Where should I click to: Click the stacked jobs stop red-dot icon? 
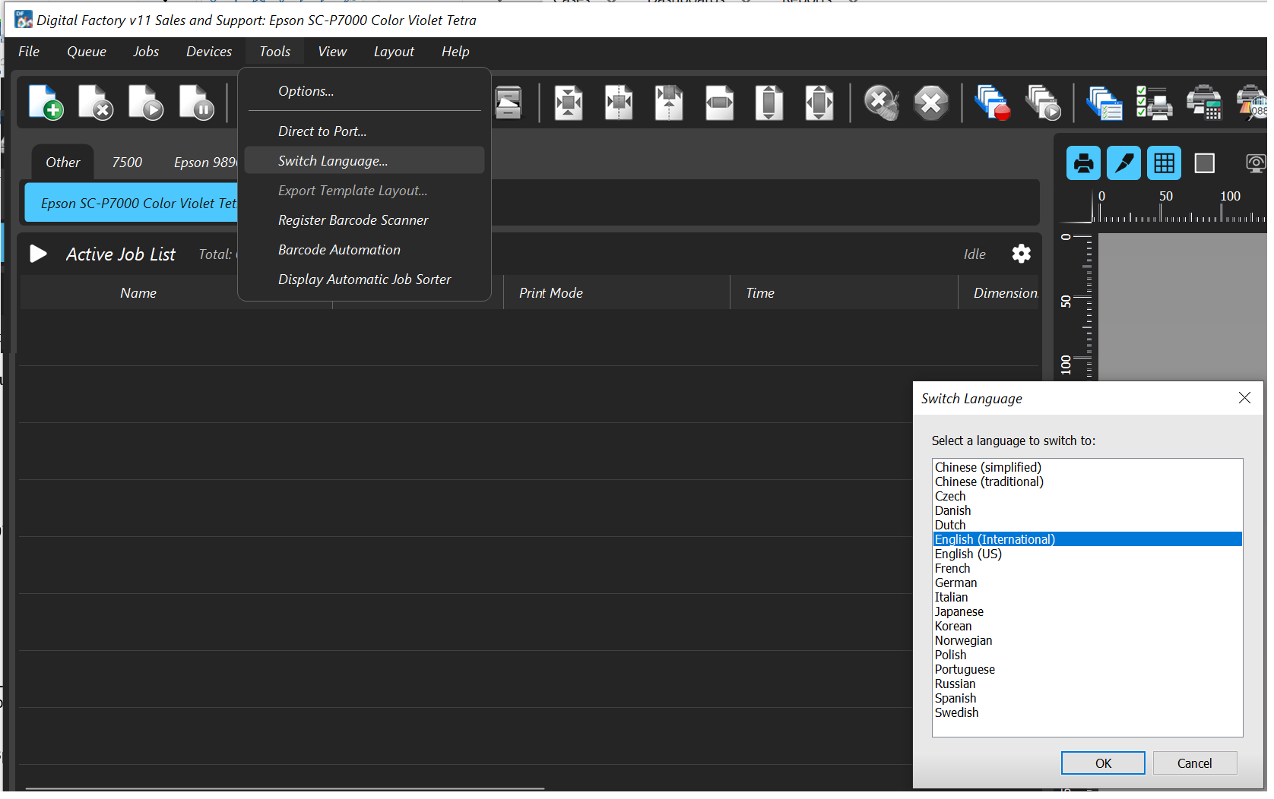point(992,103)
